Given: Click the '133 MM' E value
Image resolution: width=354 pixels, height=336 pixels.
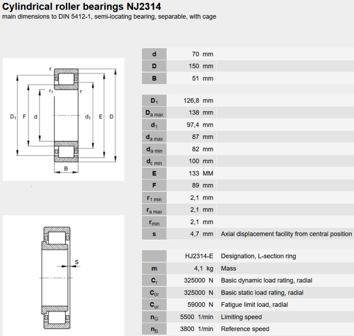Looking at the screenshot, I should click(x=201, y=173).
